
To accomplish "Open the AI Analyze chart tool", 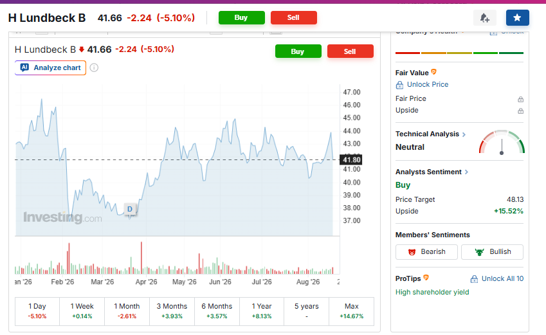I will (x=51, y=68).
